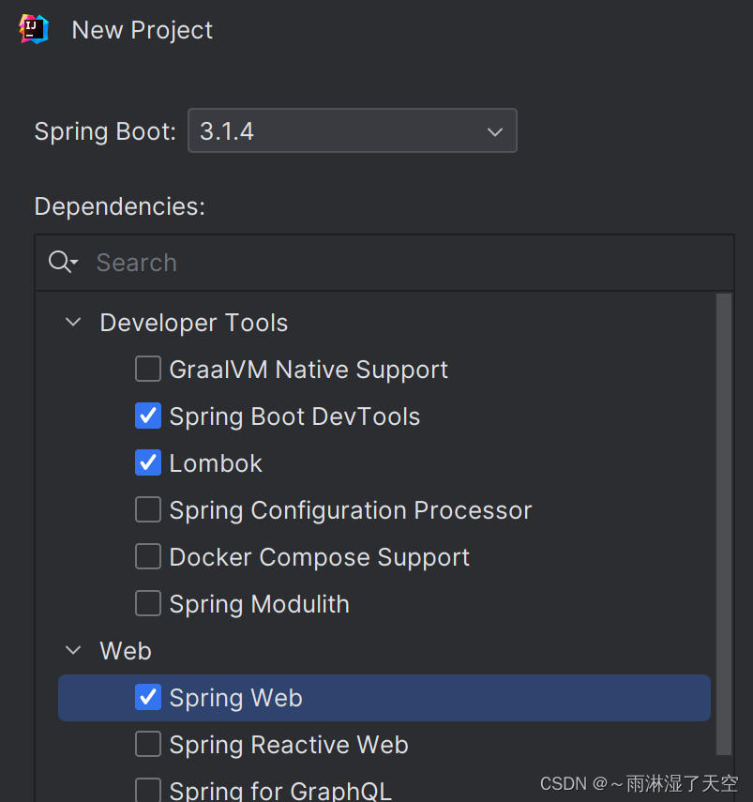Collapse the Web category
This screenshot has height=802, width=753.
coord(72,651)
